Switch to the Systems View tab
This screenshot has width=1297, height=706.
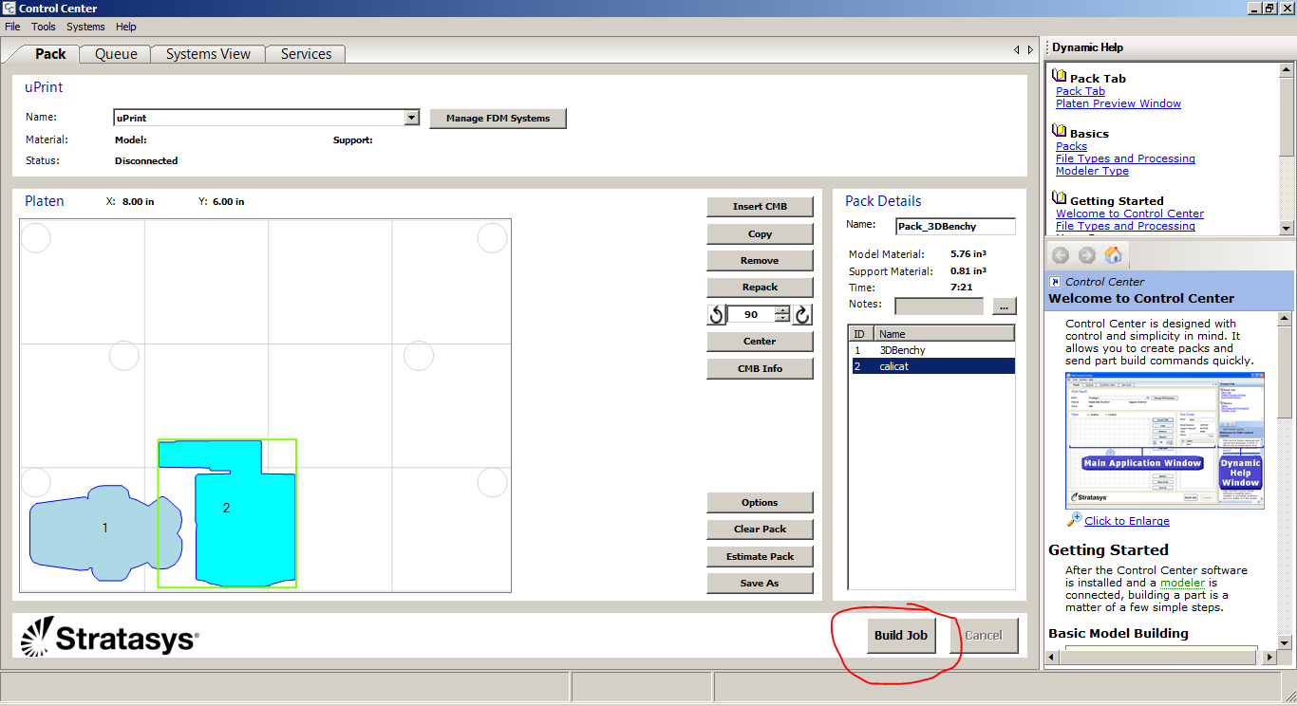tap(208, 54)
